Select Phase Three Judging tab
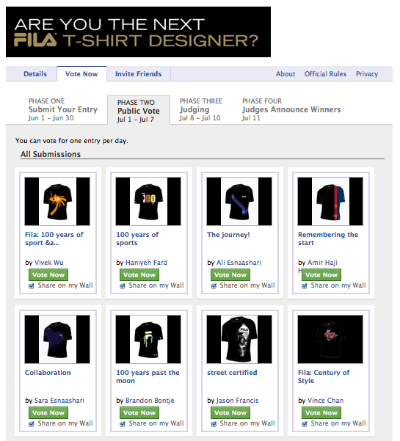The image size is (400, 441). click(201, 109)
